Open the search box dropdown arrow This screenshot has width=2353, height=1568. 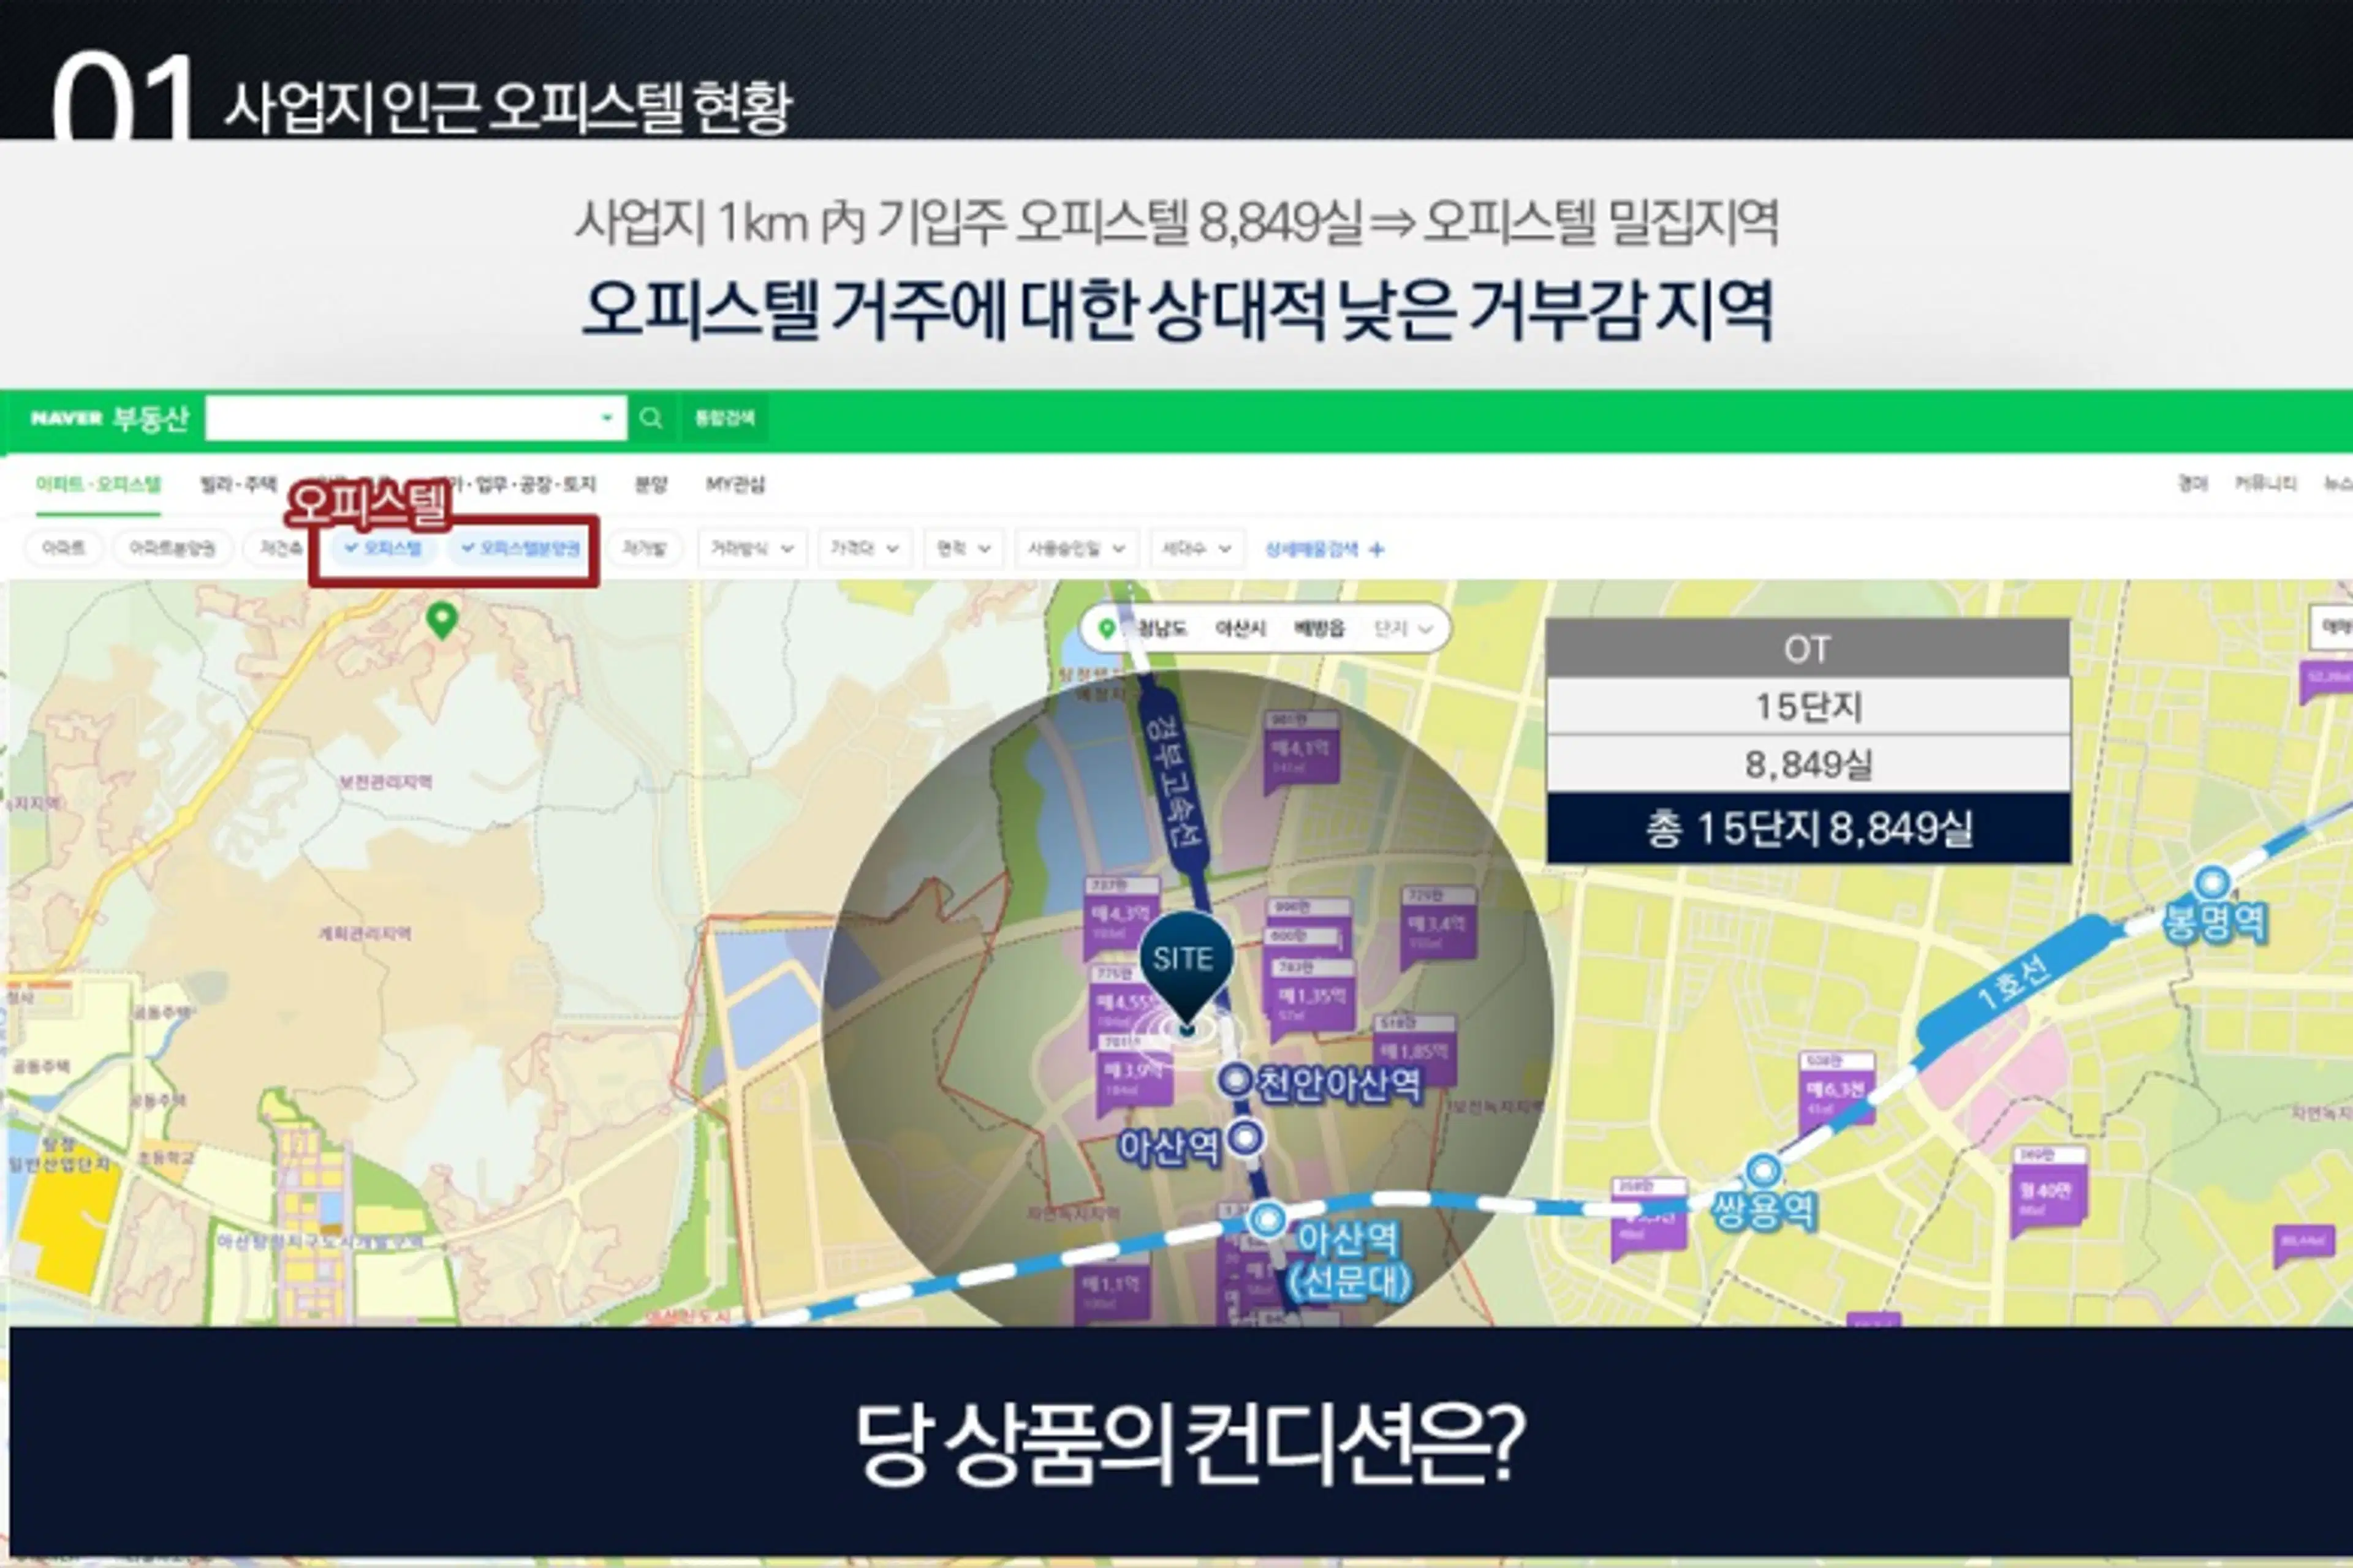[606, 418]
